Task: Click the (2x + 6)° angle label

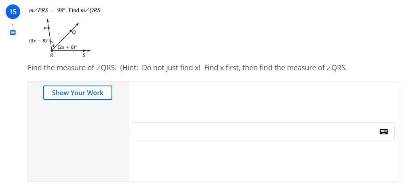Action: [x=67, y=47]
